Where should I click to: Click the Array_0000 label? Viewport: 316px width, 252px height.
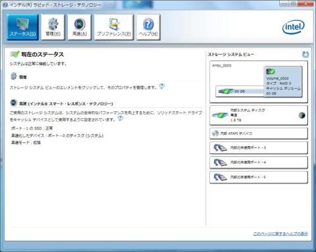pos(222,66)
